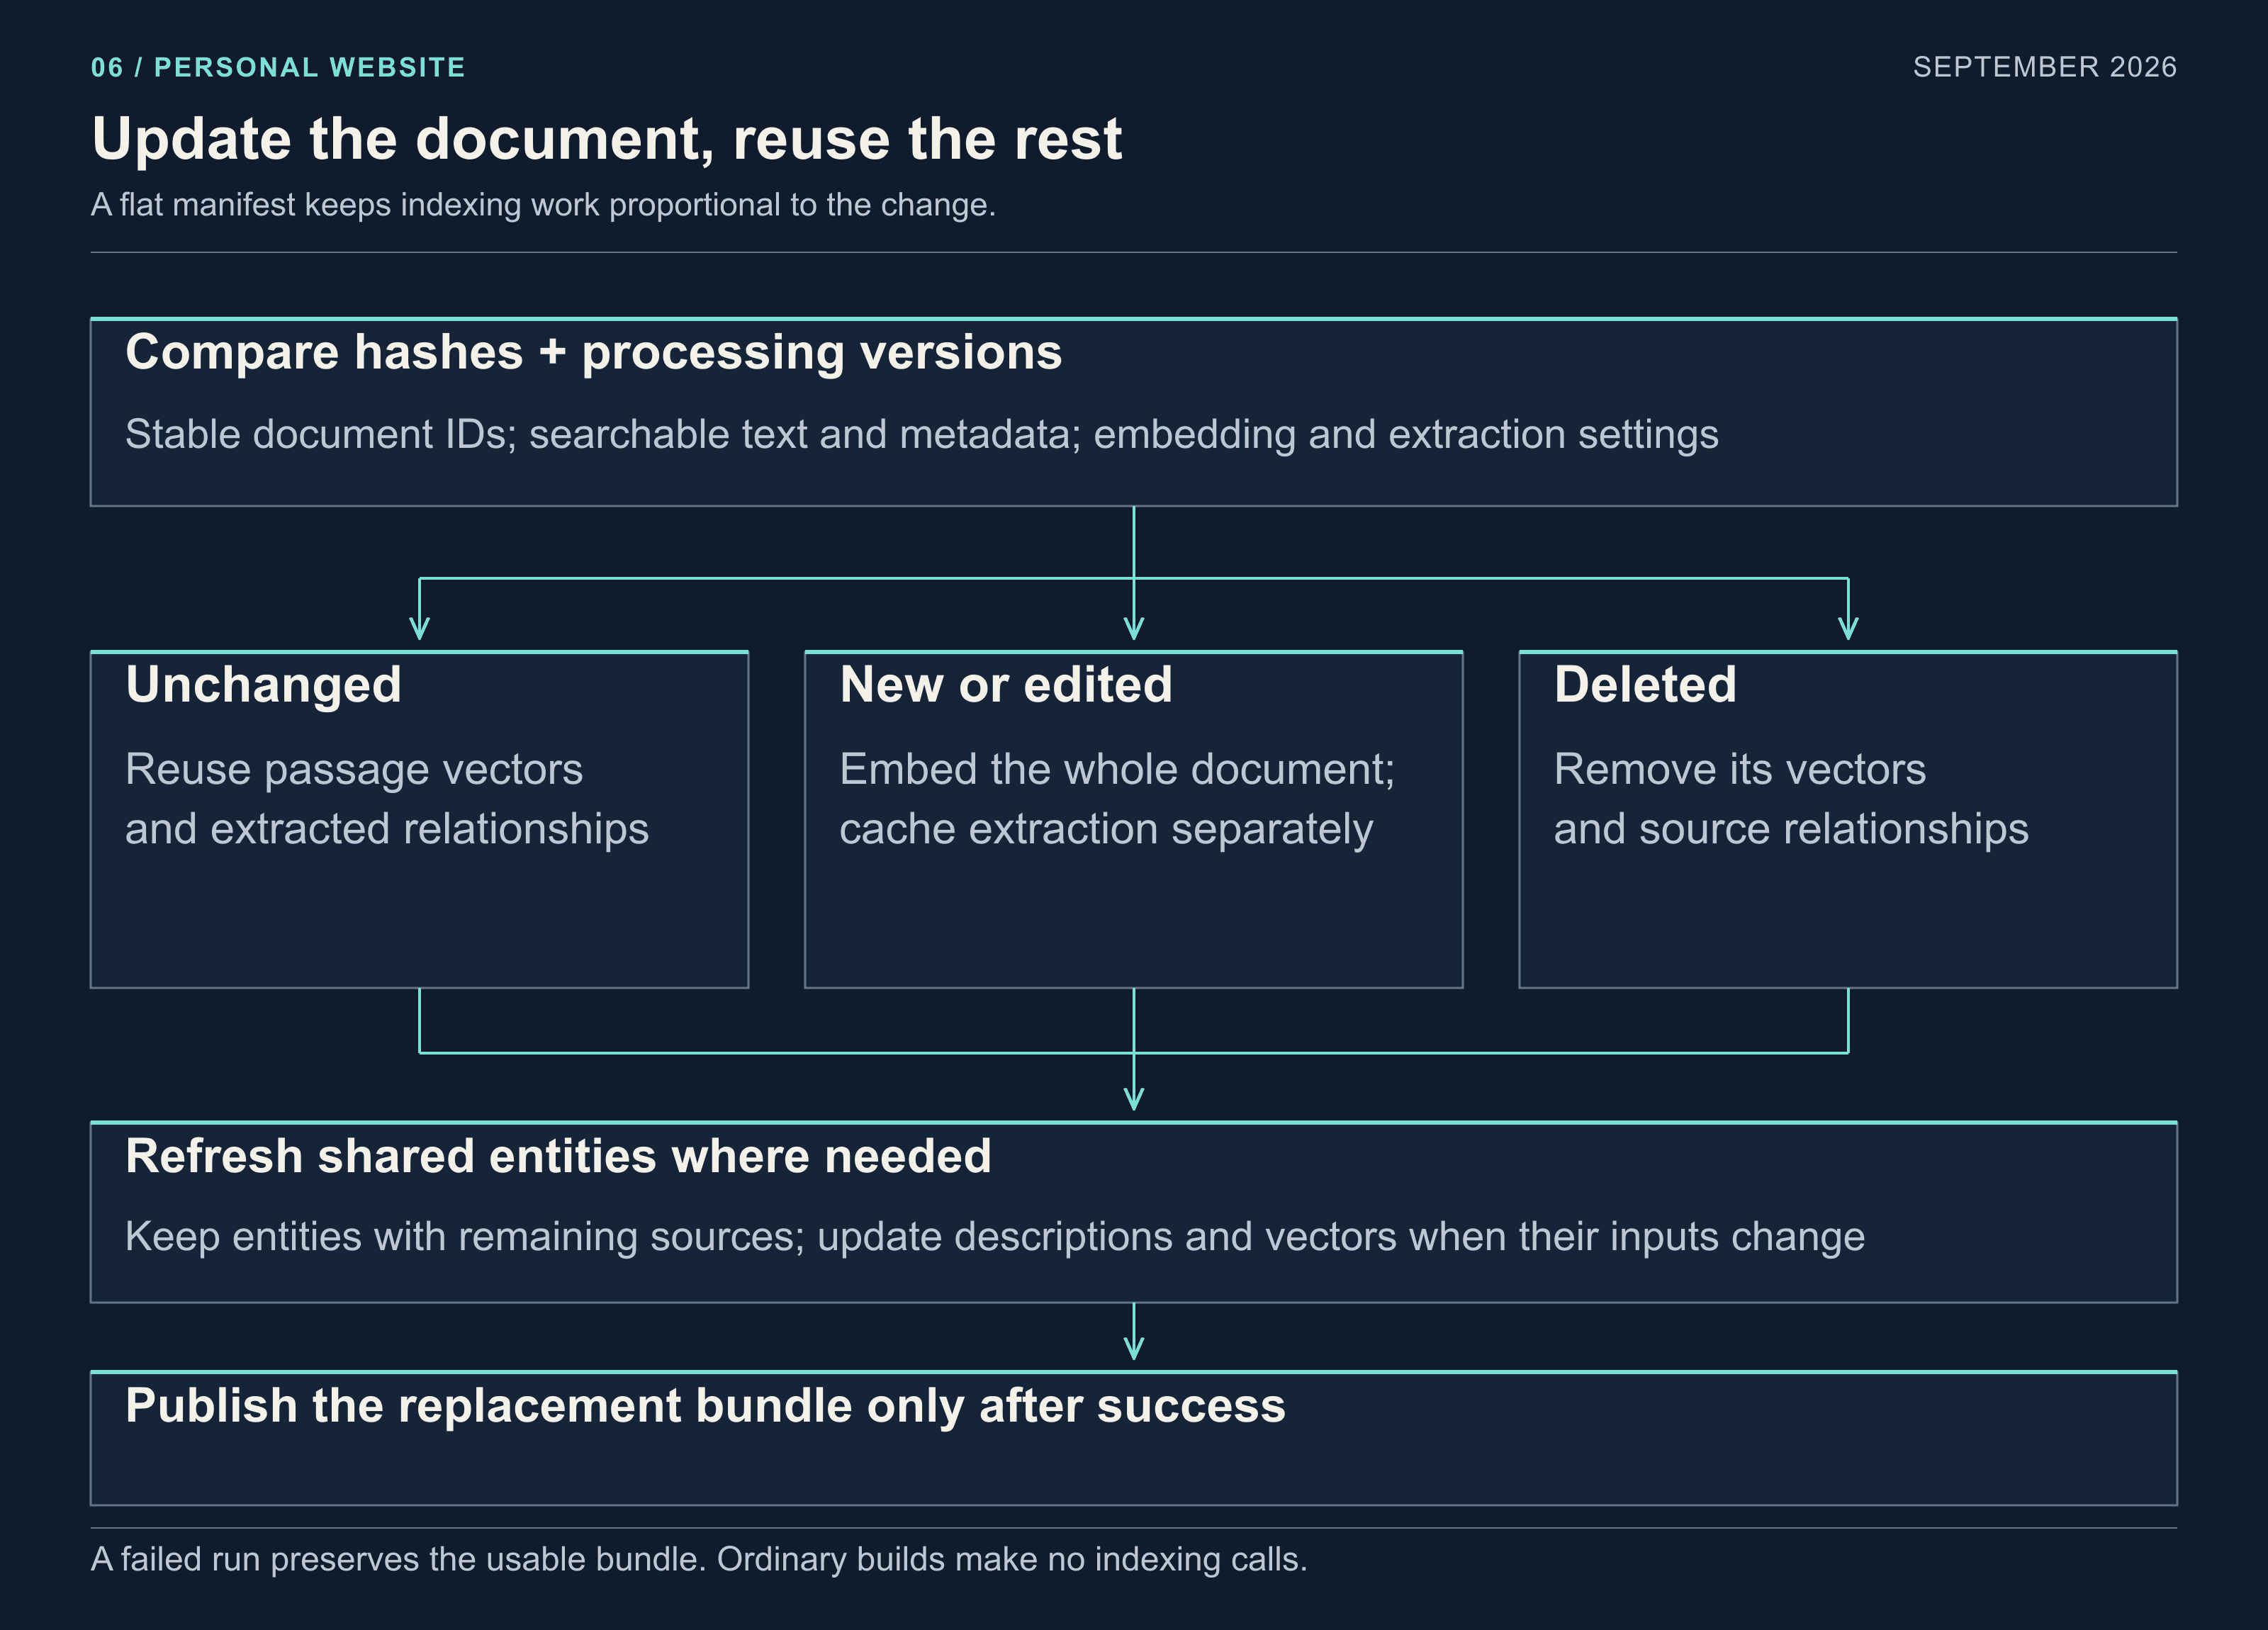2268x1630 pixels.
Task: Select 'Refresh shared entities where needed' heading
Action: (558, 1157)
